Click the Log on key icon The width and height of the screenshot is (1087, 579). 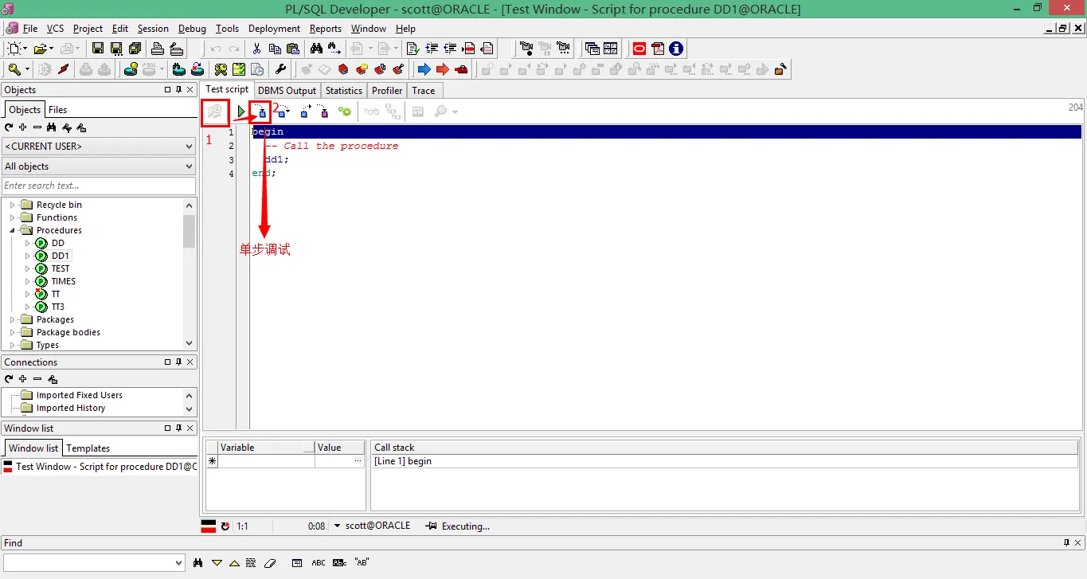coord(15,69)
